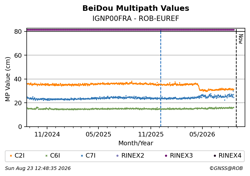The width and height of the screenshot is (250, 176).
Task: Click the "MP Value (cm)" axis title
Action: pos(8,79)
